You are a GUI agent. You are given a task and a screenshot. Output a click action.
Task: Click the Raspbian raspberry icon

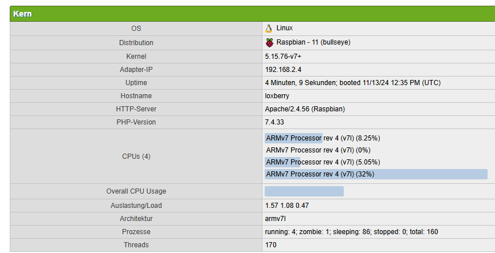point(269,42)
